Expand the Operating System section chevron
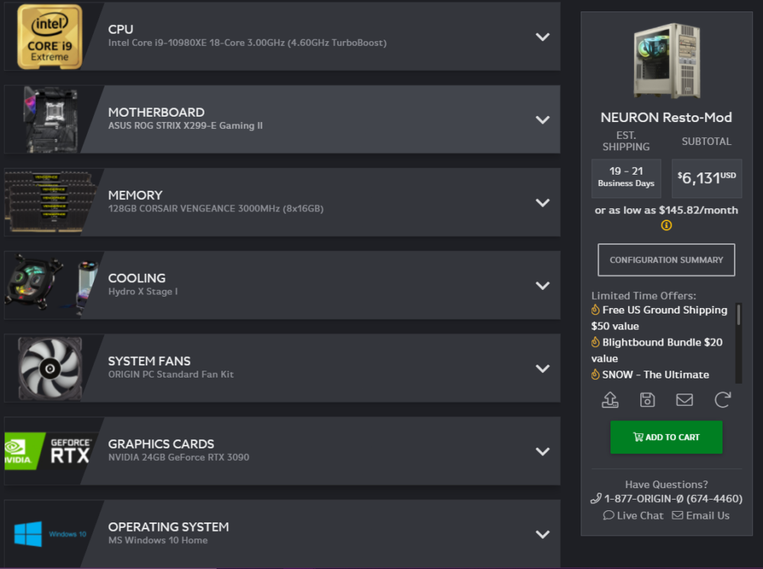The width and height of the screenshot is (763, 569). [542, 535]
